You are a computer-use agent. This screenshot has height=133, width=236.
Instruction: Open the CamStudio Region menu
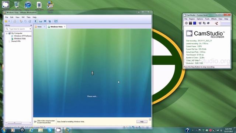[192, 19]
